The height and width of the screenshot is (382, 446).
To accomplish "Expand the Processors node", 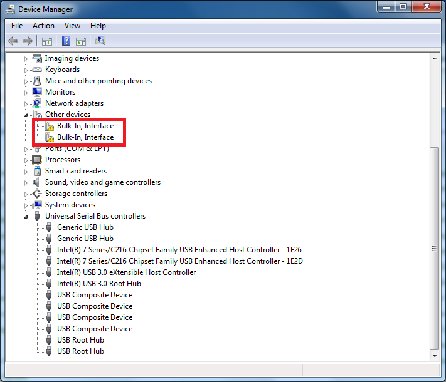I will pos(26,160).
